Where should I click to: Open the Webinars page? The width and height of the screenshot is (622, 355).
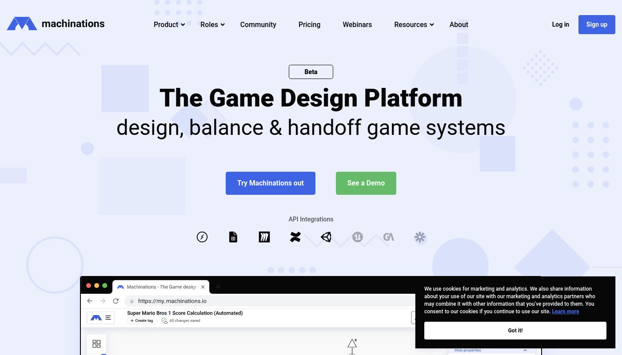(x=357, y=24)
